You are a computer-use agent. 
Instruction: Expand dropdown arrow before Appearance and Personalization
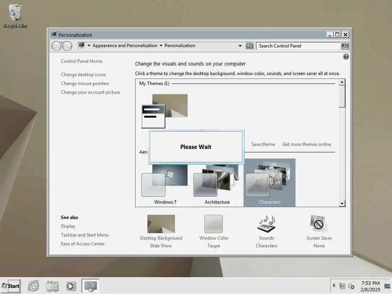[89, 46]
